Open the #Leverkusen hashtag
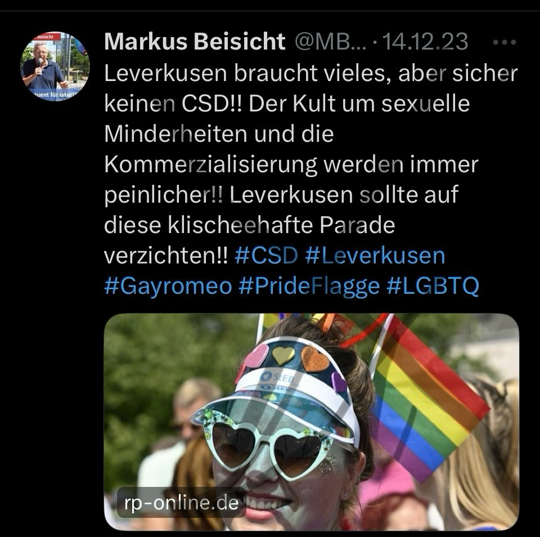 tap(375, 256)
